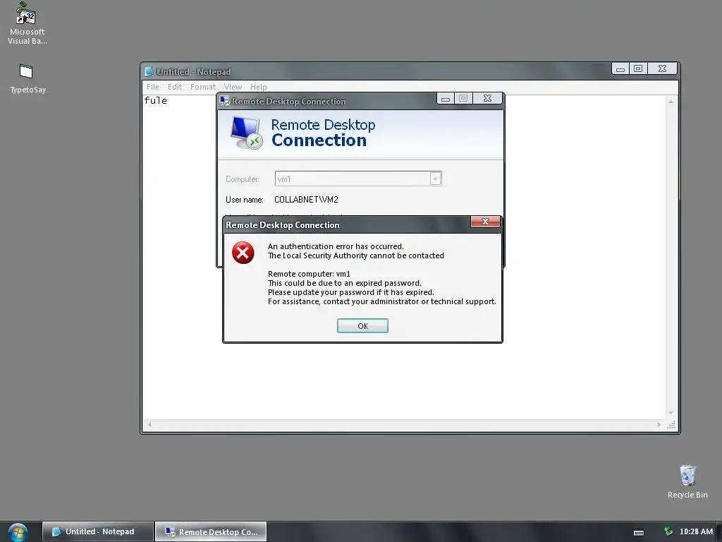Click OK on the authentication error dialog
The image size is (722, 542).
pos(362,326)
